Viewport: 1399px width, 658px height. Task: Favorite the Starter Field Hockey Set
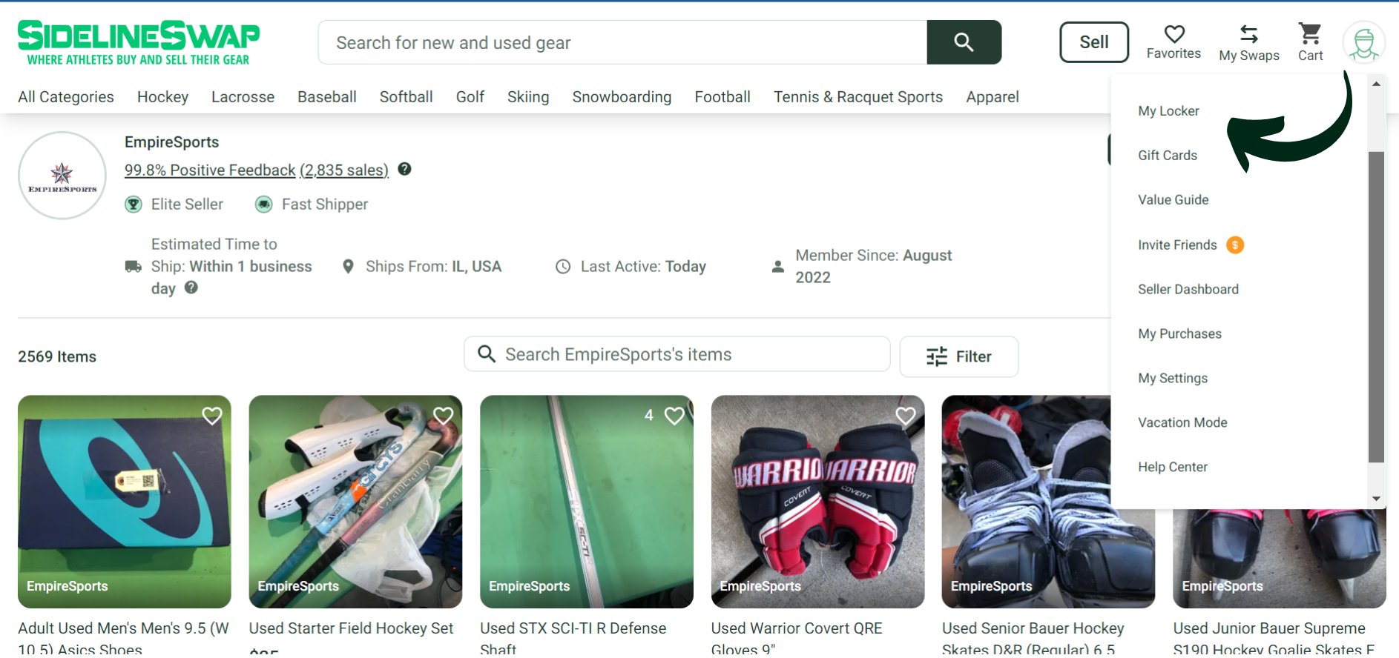coord(444,416)
